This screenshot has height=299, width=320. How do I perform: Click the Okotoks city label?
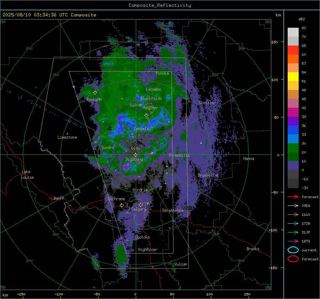[142, 237]
